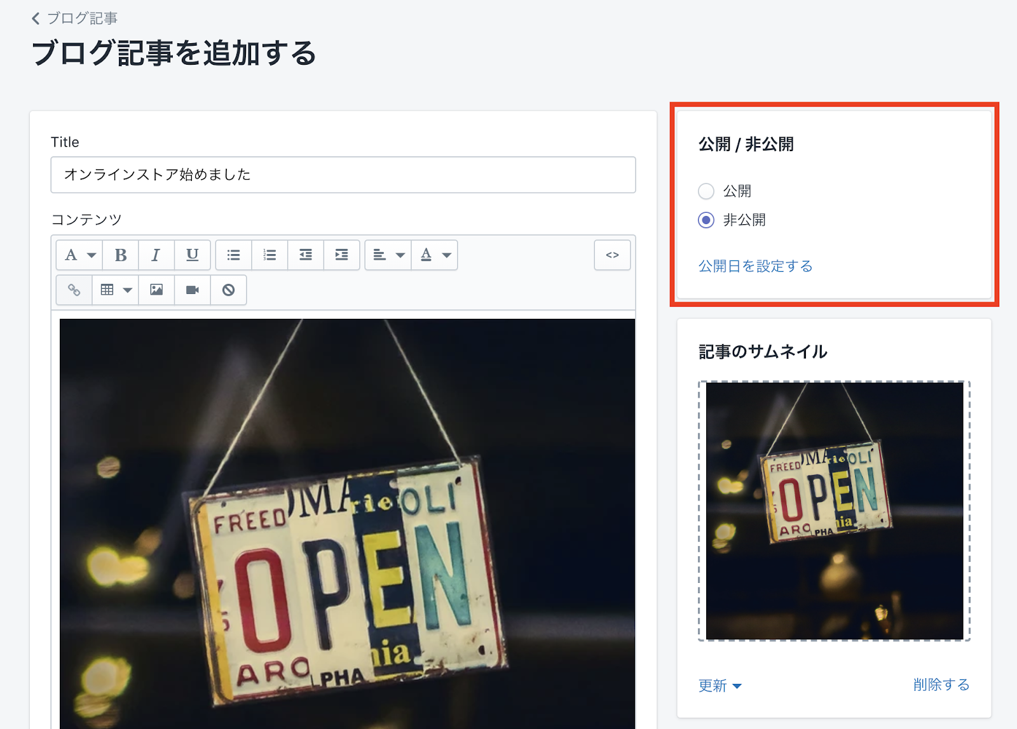The height and width of the screenshot is (729, 1017).
Task: Click the 公開日を設定する link
Action: click(755, 266)
